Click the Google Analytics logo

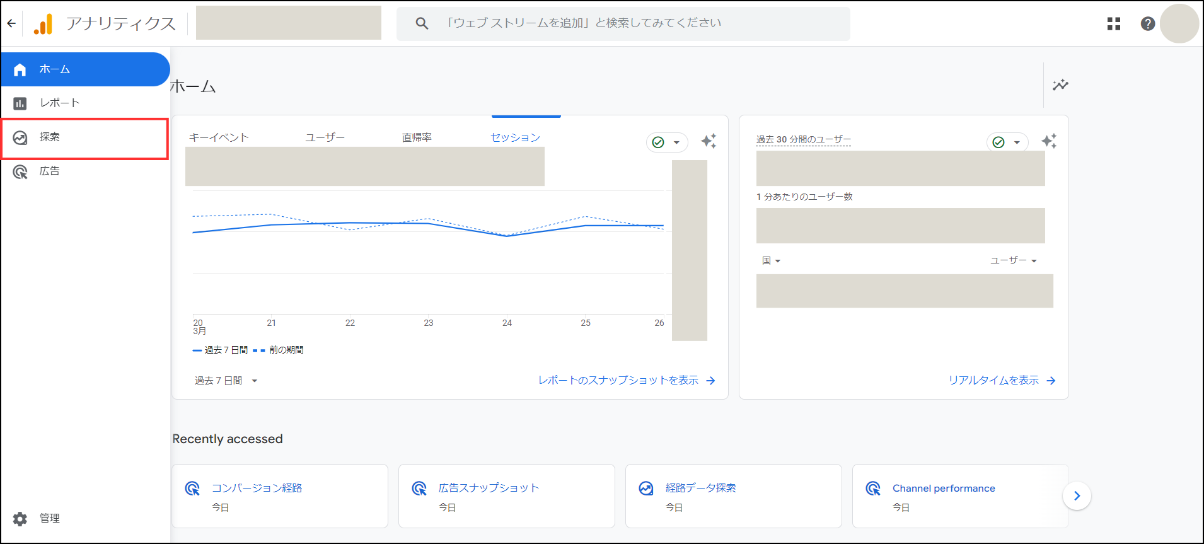pyautogui.click(x=43, y=23)
